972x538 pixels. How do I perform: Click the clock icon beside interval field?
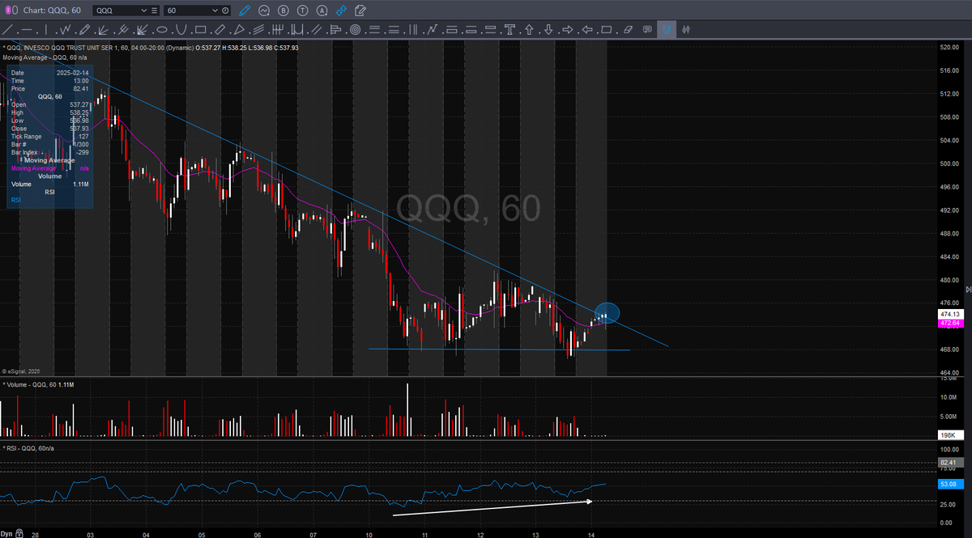click(x=225, y=11)
